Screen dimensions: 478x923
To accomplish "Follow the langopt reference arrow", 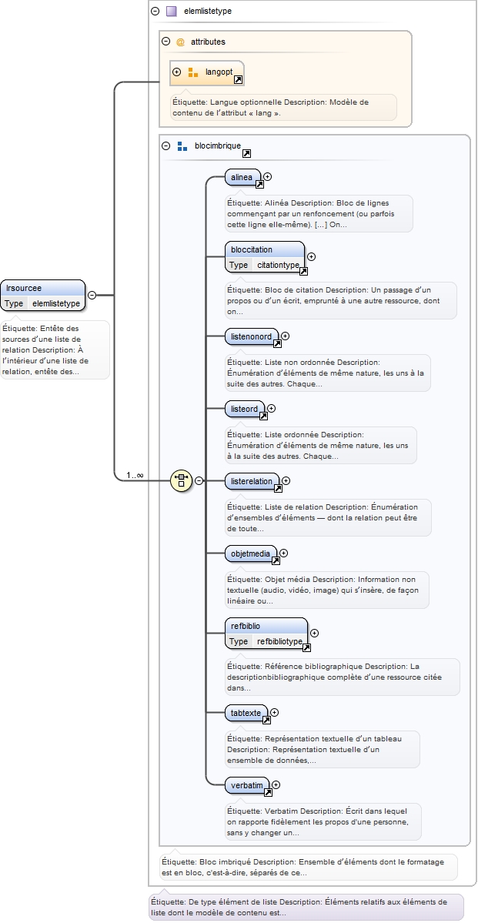I will tap(238, 79).
